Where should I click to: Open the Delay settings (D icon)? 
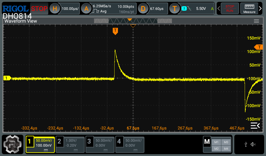pos(143,9)
